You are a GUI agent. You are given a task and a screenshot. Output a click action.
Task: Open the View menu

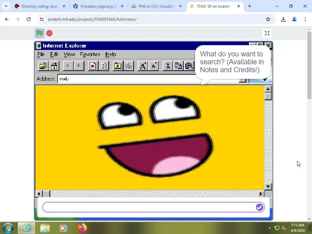tap(69, 54)
